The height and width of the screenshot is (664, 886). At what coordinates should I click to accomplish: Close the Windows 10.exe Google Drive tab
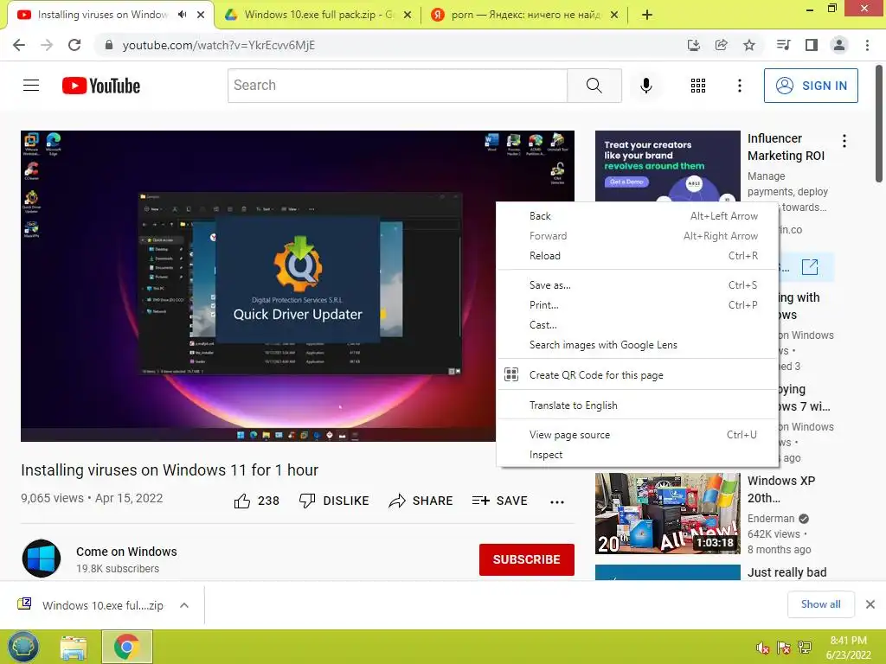tap(407, 15)
